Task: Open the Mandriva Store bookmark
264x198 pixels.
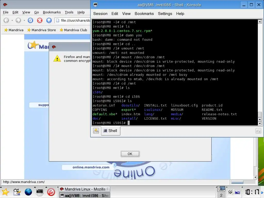Action: point(42,30)
